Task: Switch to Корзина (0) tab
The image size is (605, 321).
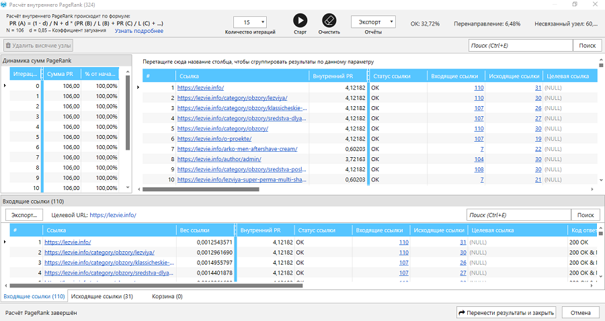Action: pos(167,296)
